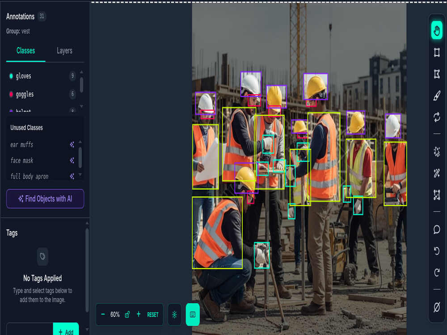Toggle the annotation labels display button
Image resolution: width=447 pixels, height=335 pixels.
tap(193, 314)
